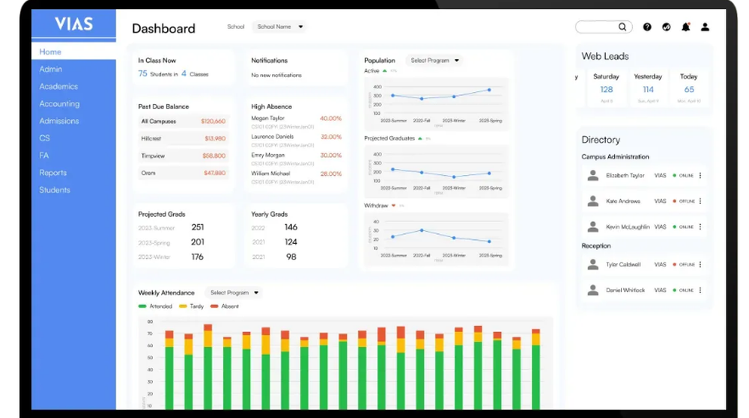Open Today's 65 web leads
The width and height of the screenshot is (749, 418).
point(689,90)
